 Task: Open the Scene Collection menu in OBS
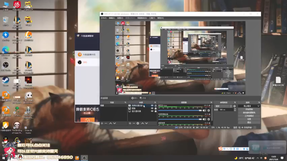pyautogui.click(x=142, y=18)
